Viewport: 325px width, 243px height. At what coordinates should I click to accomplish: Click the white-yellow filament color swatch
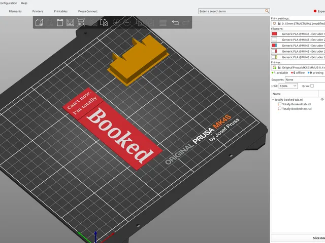click(274, 57)
